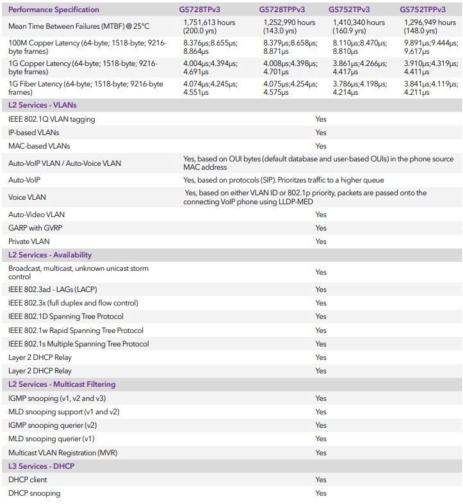This screenshot has height=504, width=463.
Task: Click the 'DHCP client' row label
Action: pyautogui.click(x=28, y=480)
